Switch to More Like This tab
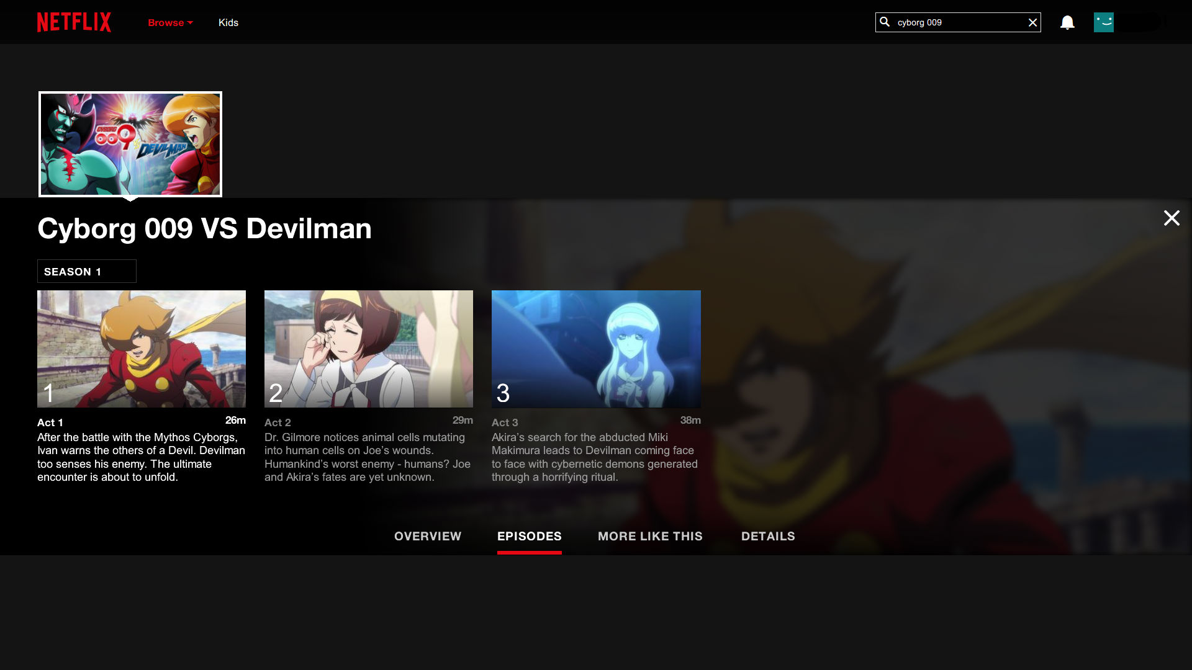This screenshot has width=1192, height=670. (649, 536)
